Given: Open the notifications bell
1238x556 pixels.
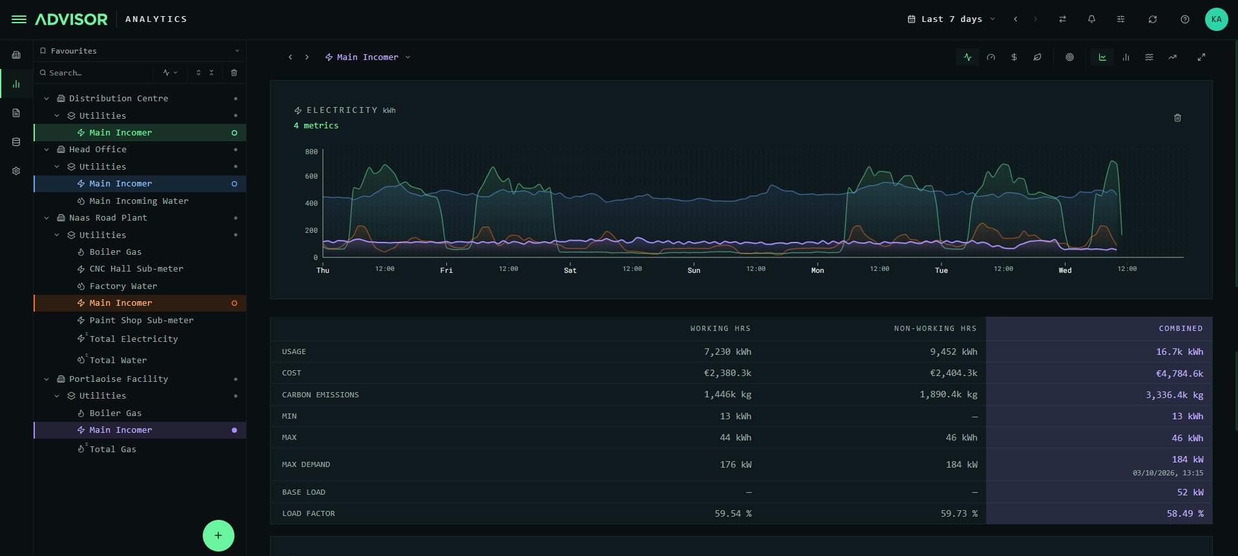Looking at the screenshot, I should pyautogui.click(x=1091, y=19).
